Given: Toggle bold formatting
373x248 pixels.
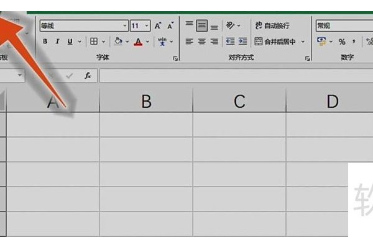Looking at the screenshot, I should click(45, 42).
